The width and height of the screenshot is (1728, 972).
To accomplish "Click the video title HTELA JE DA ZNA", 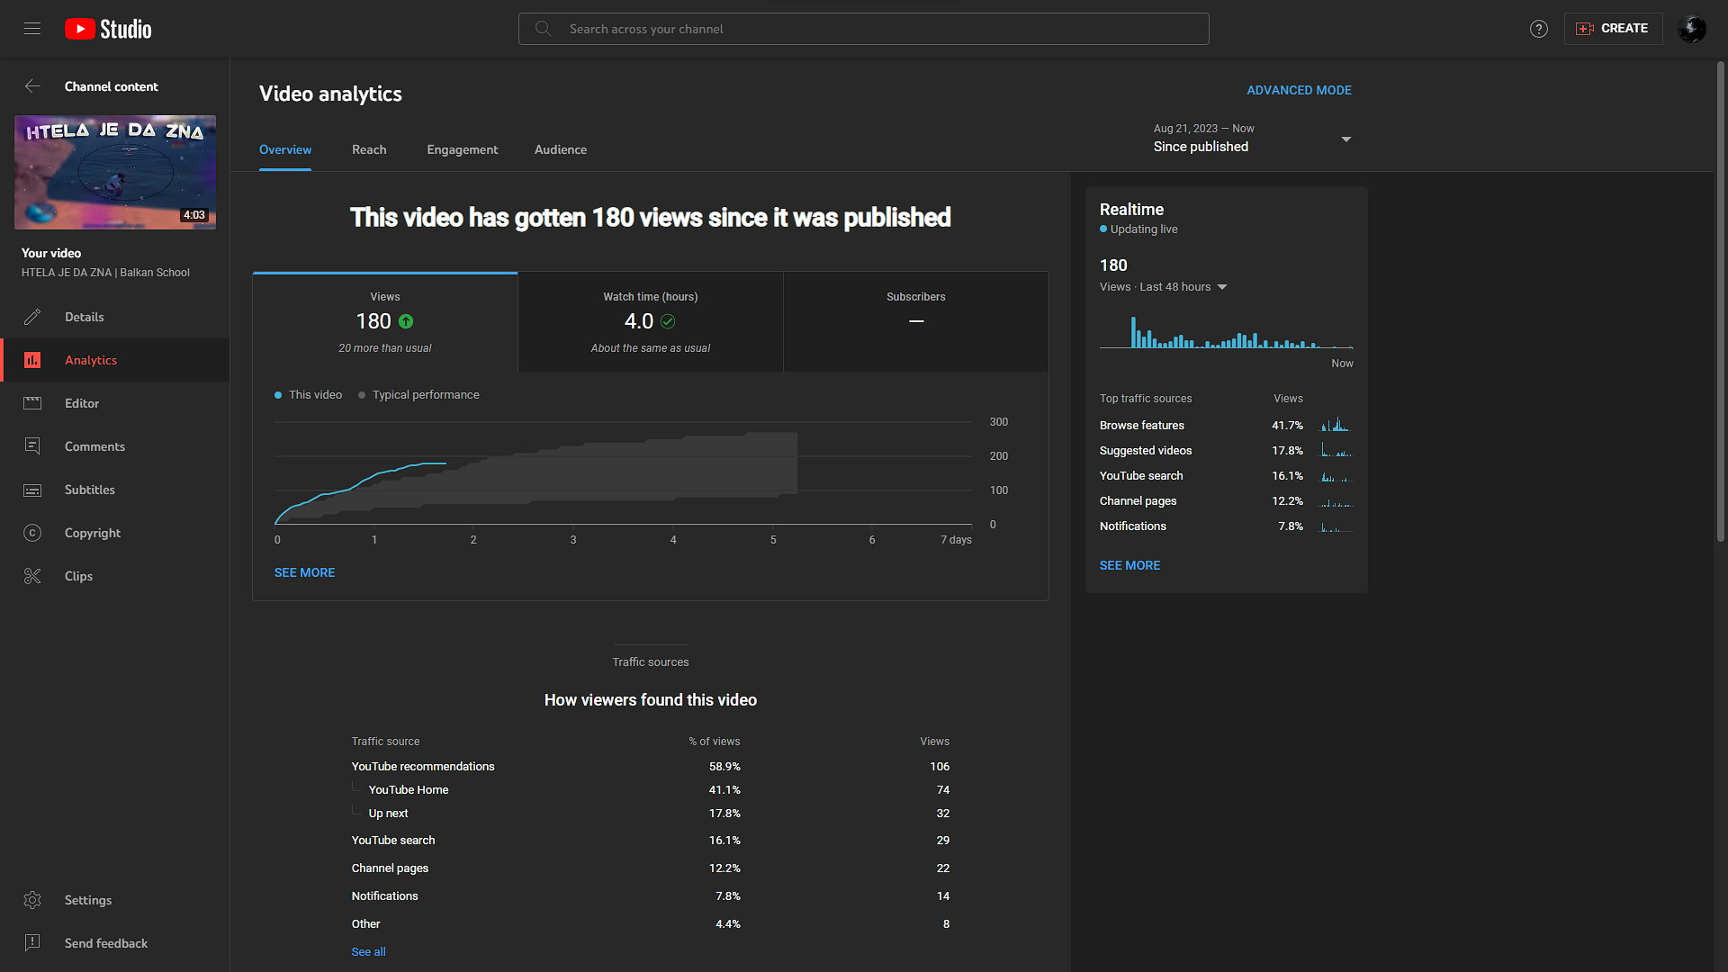I will tap(105, 273).
